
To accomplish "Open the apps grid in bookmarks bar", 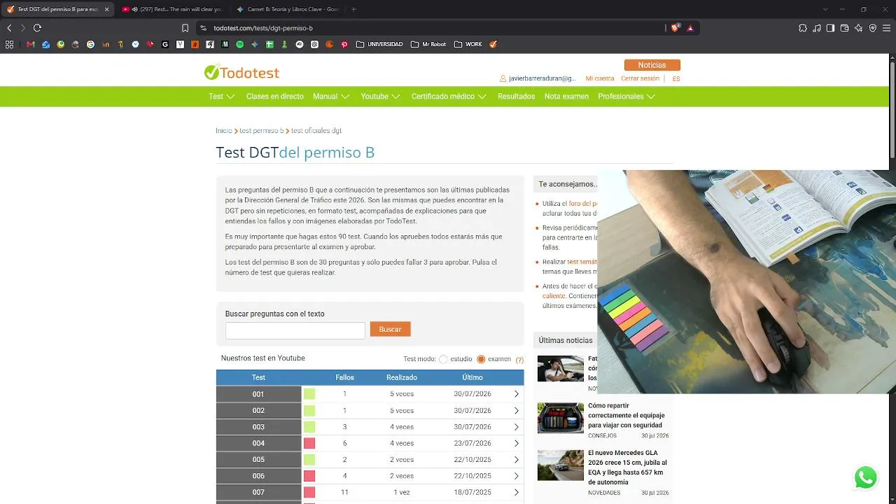I will pyautogui.click(x=9, y=44).
